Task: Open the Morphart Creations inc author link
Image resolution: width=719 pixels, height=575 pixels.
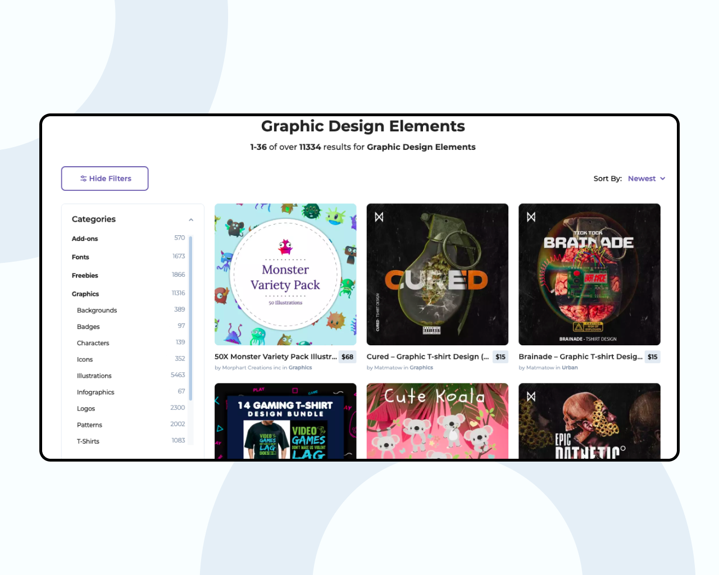Action: click(x=251, y=368)
